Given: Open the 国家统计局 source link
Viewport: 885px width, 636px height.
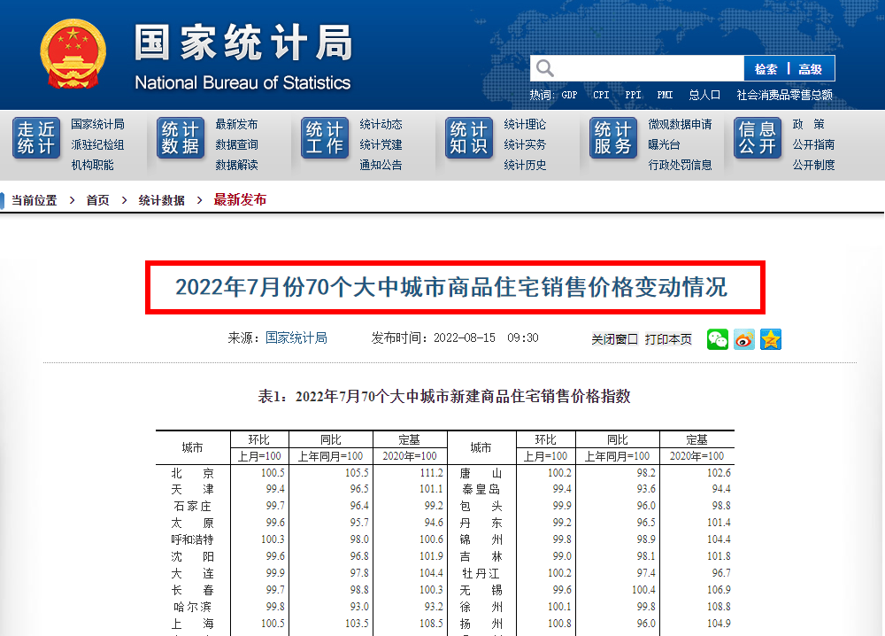Looking at the screenshot, I should 296,337.
